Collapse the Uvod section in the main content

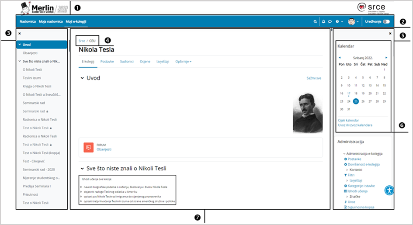(x=82, y=78)
